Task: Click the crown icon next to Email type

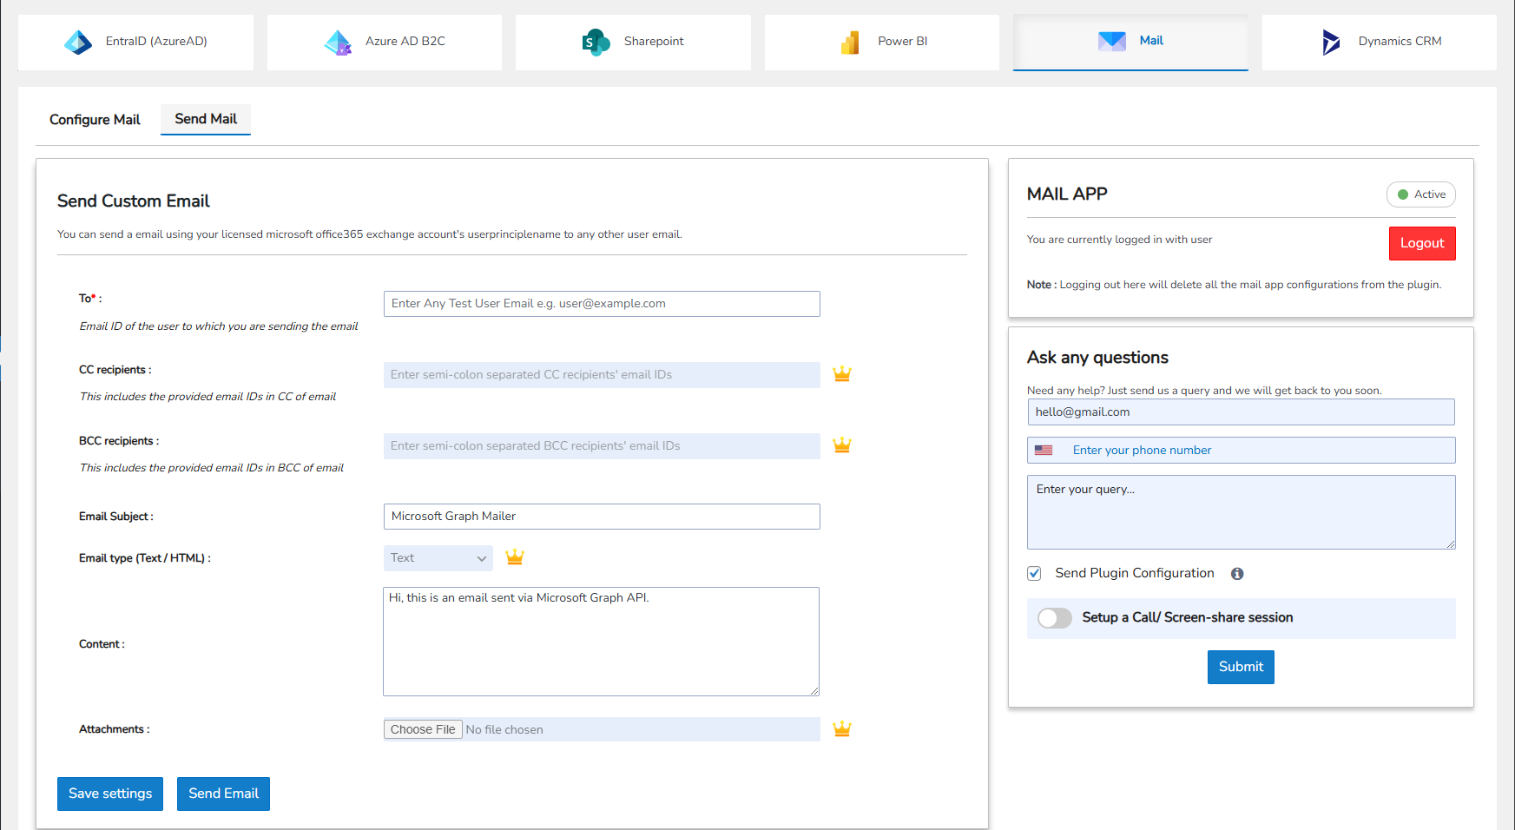Action: (x=514, y=557)
